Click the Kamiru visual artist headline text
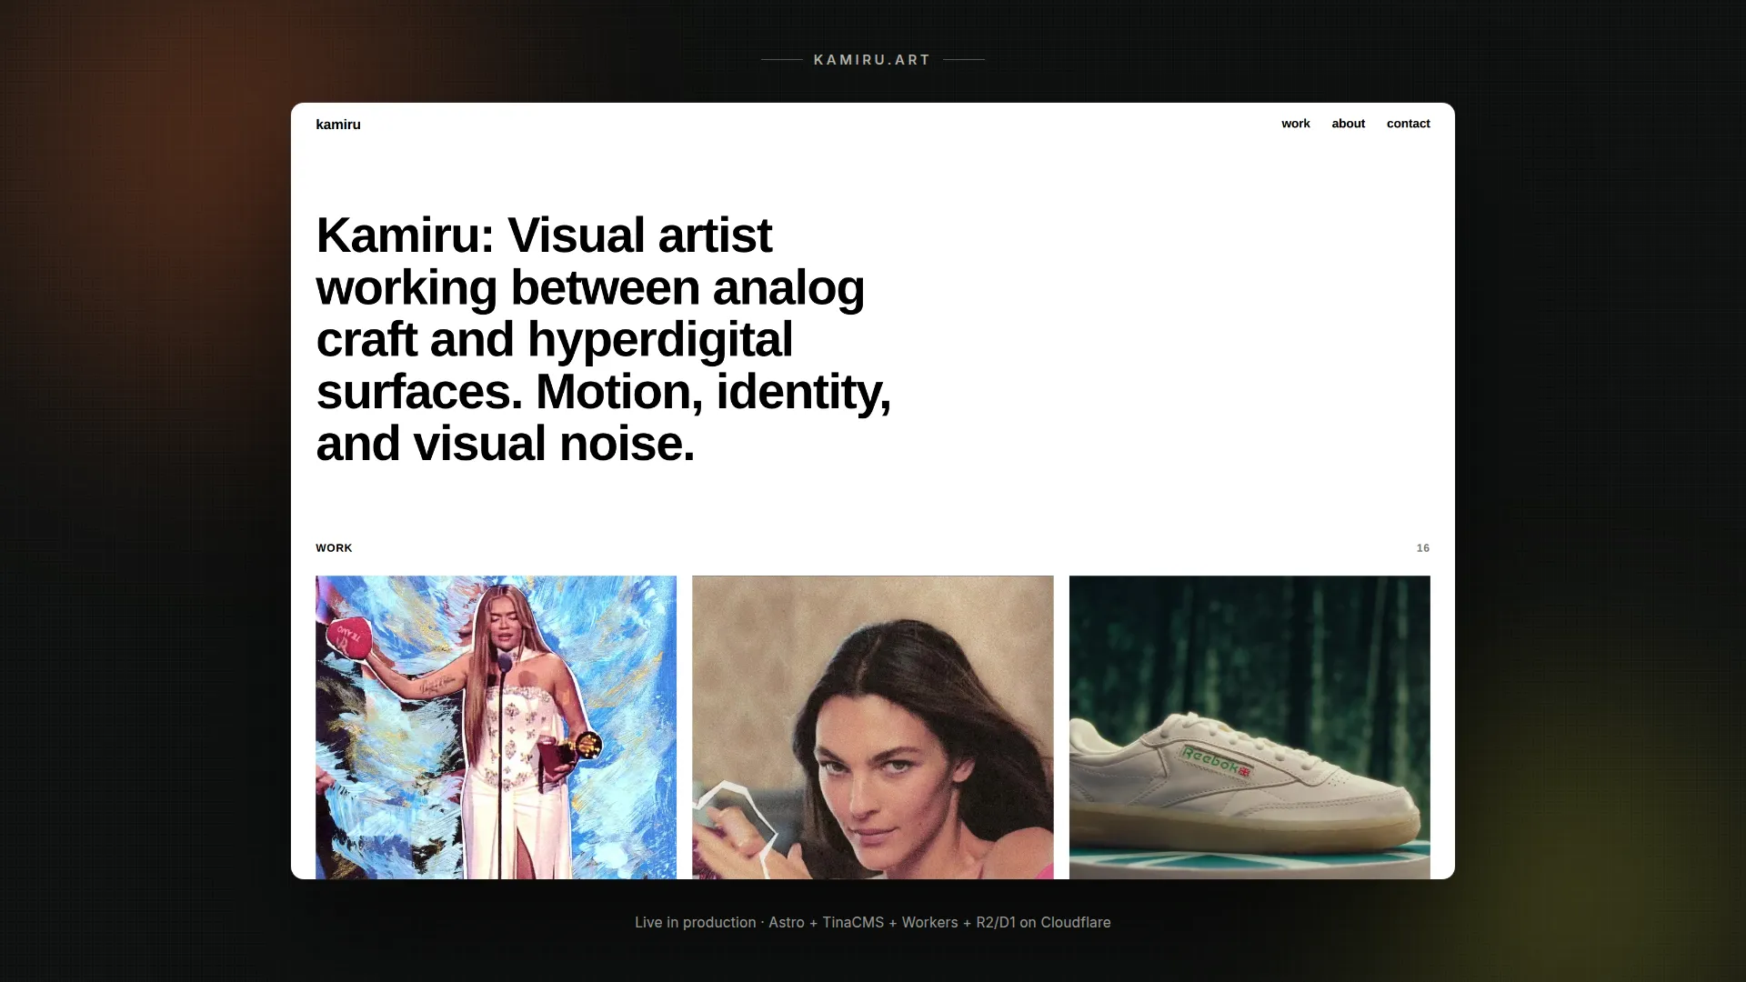The image size is (1746, 982). [x=604, y=339]
